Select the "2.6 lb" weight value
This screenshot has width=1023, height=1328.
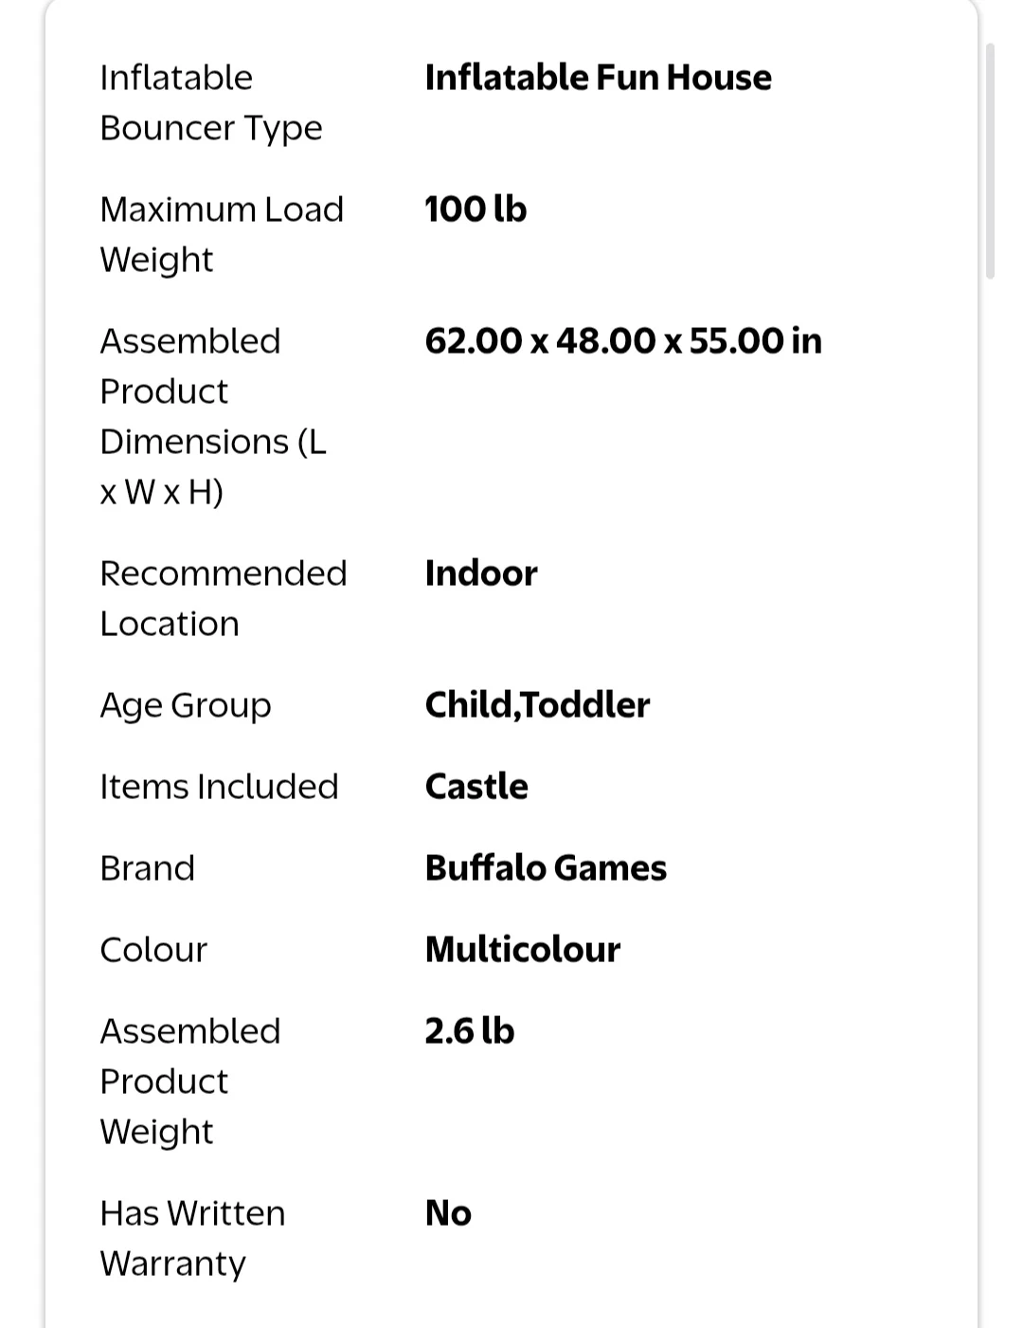coord(470,1031)
